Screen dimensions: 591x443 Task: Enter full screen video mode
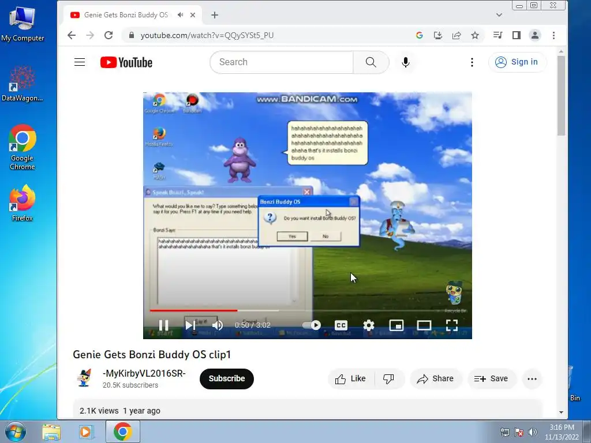(x=451, y=325)
